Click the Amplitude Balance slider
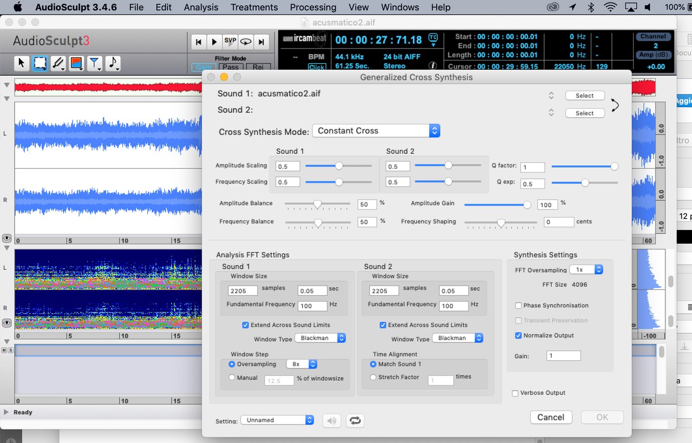The image size is (692, 443). click(317, 204)
